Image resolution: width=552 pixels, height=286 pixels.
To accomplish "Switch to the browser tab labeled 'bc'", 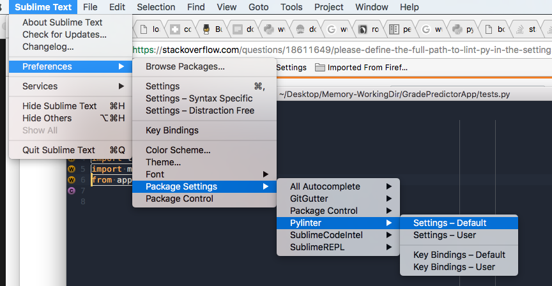I will 494,29.
